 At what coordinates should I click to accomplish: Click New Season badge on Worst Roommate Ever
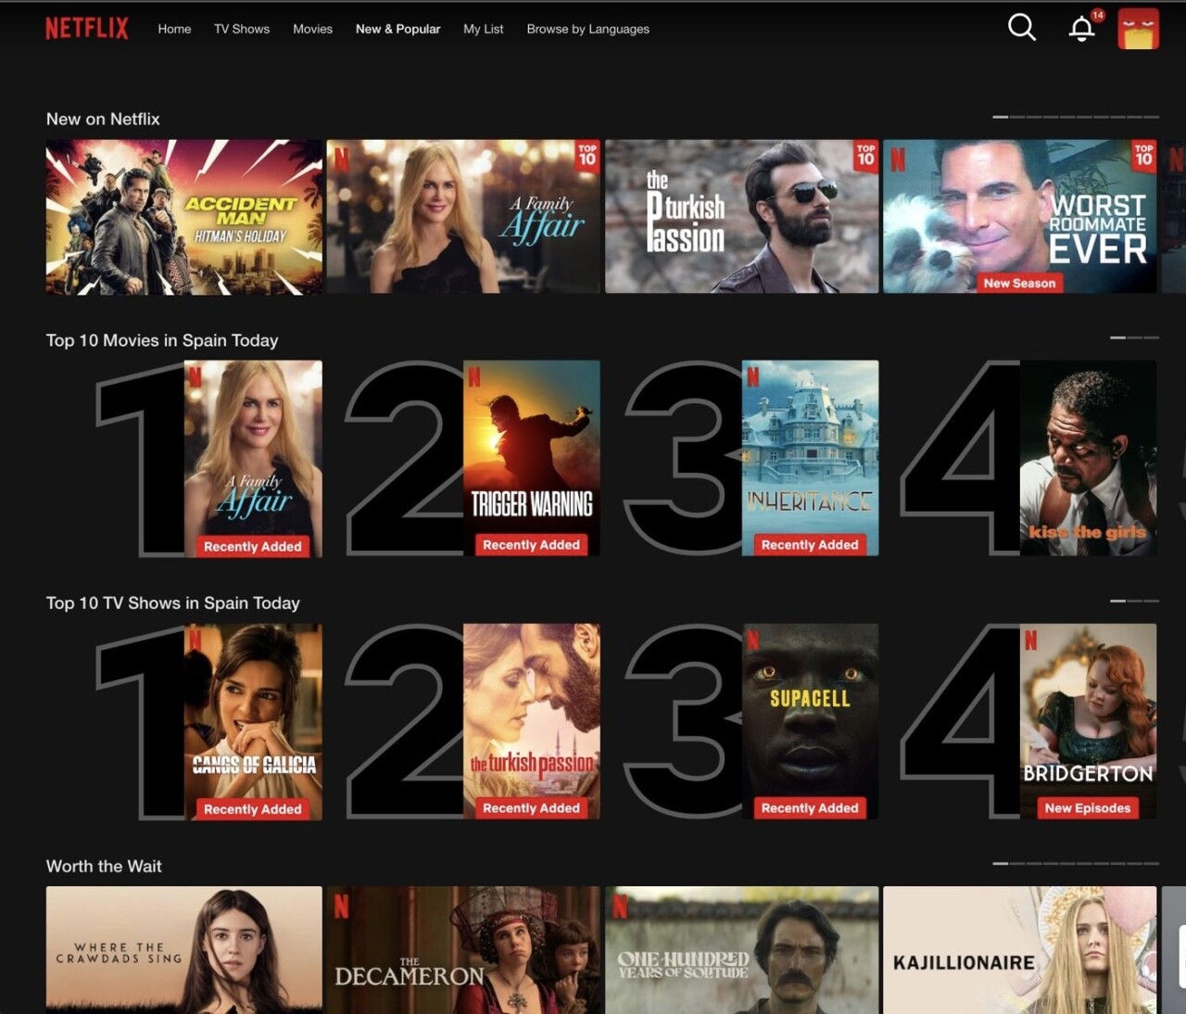pos(1019,283)
